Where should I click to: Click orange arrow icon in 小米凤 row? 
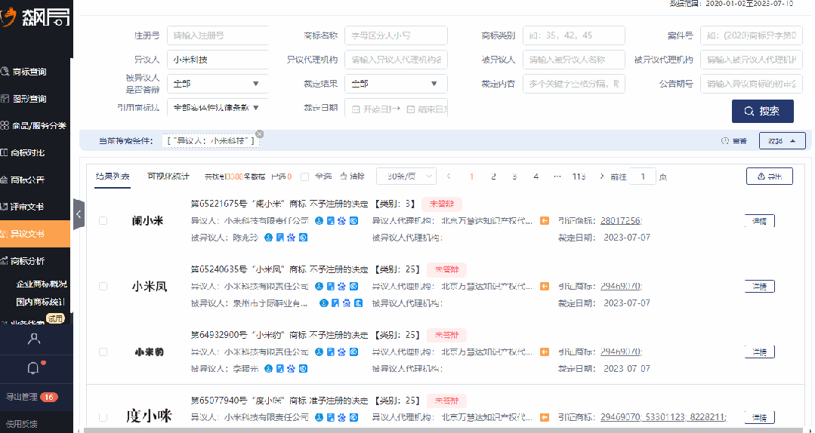click(x=544, y=286)
